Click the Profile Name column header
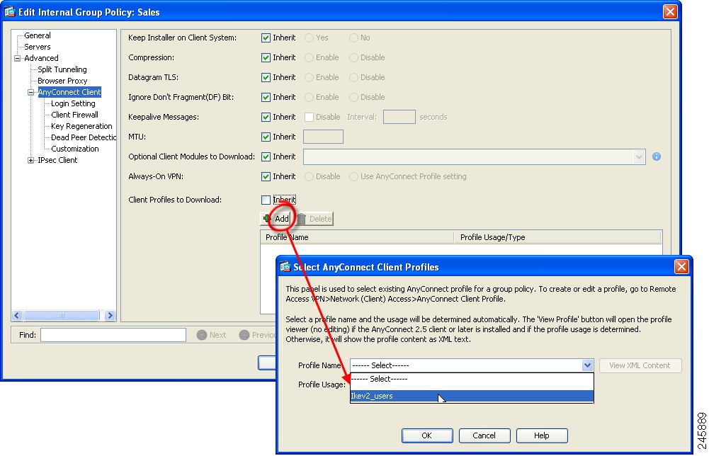The height and width of the screenshot is (456, 709). pos(357,237)
